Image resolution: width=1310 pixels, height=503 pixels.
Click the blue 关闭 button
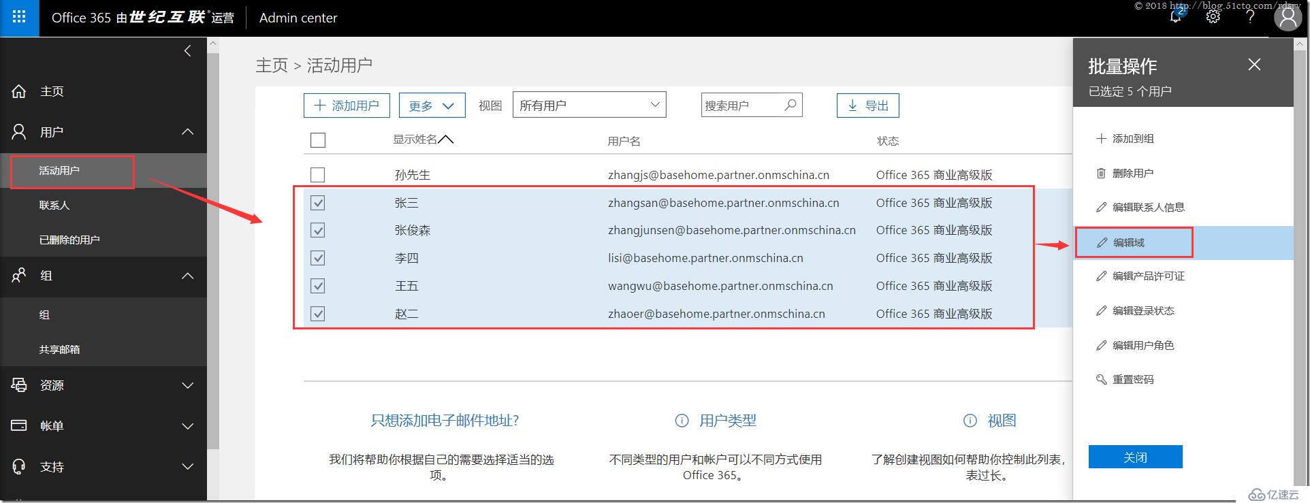click(x=1135, y=457)
